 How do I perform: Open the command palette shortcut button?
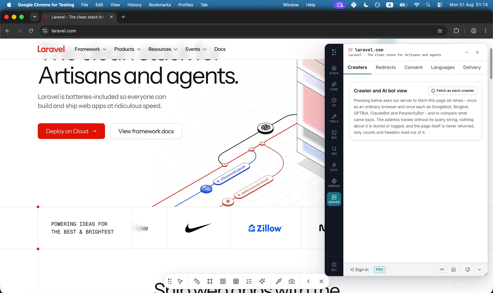442,269
